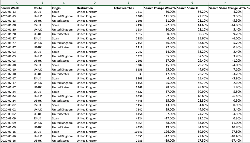Select total searches cell 2989
This screenshot has height=143, width=250.
pyautogui.click(x=128, y=141)
